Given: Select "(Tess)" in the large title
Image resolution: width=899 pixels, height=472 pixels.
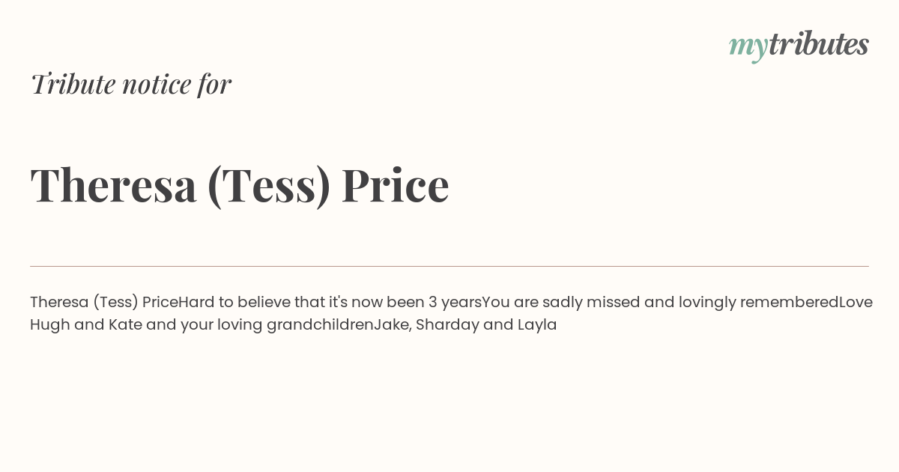Looking at the screenshot, I should click(x=268, y=186).
